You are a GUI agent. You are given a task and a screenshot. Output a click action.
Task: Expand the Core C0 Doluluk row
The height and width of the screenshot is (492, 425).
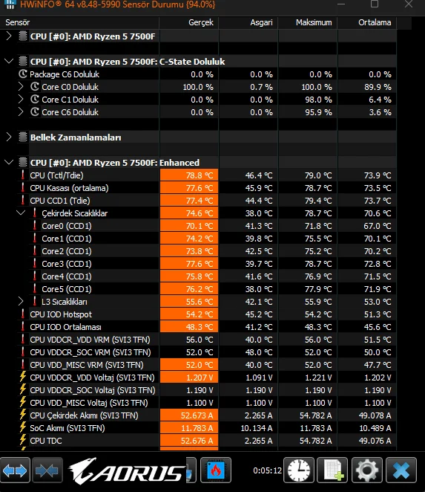coord(21,87)
